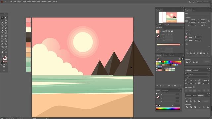Image resolution: width=212 pixels, height=119 pixels.
Task: Select the Lasso tool
Action: [x=6, y=20]
